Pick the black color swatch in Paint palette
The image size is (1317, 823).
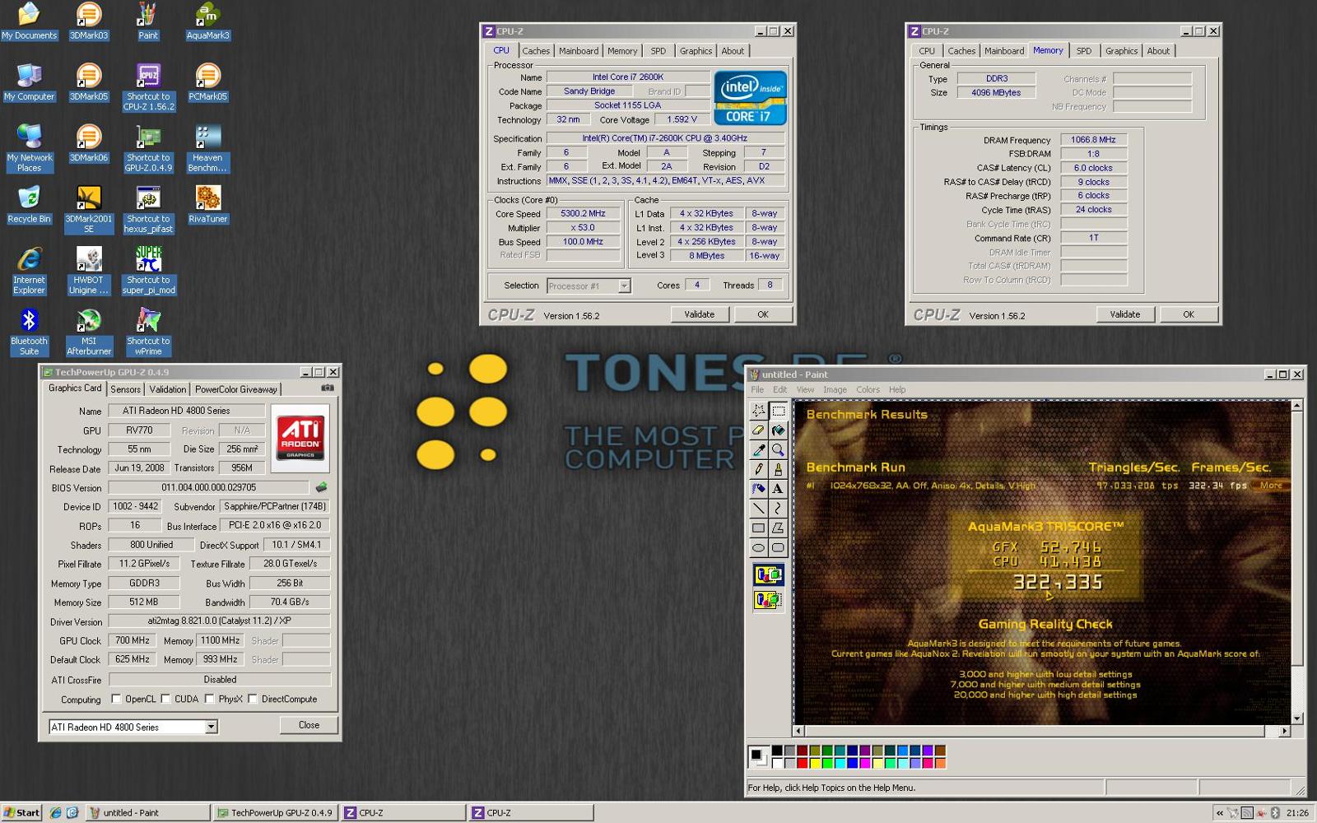tap(778, 751)
